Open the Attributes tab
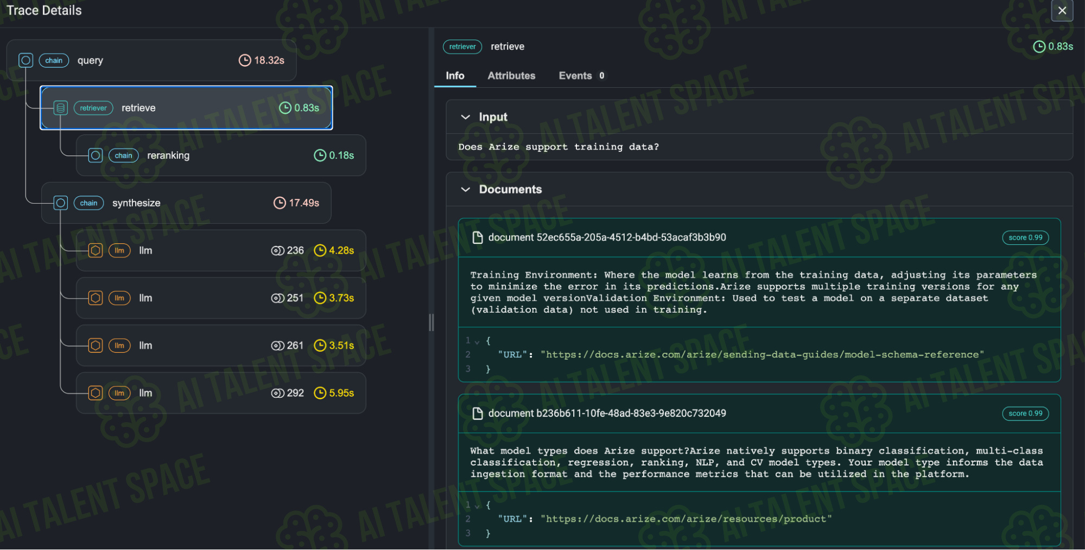Screen dimensions: 1085x550 pos(511,76)
